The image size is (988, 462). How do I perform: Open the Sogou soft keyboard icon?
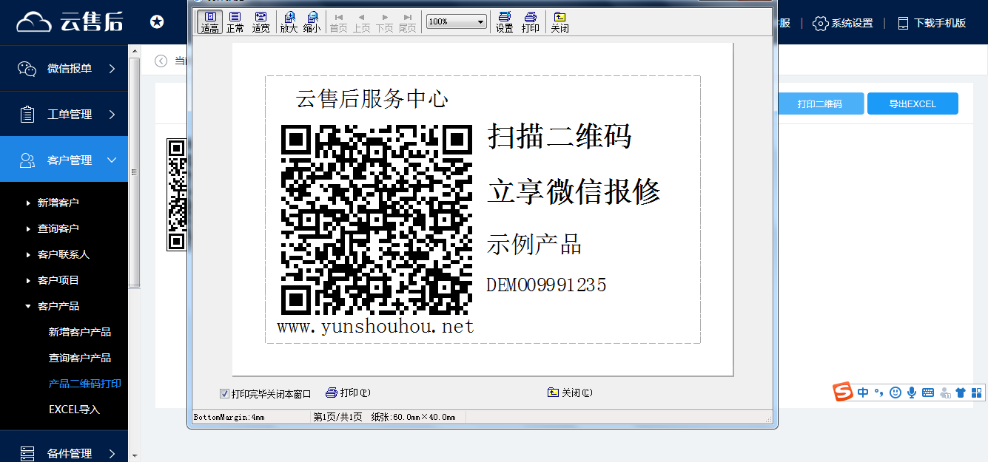pos(928,393)
